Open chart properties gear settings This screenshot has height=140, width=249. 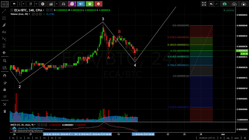tap(42, 4)
